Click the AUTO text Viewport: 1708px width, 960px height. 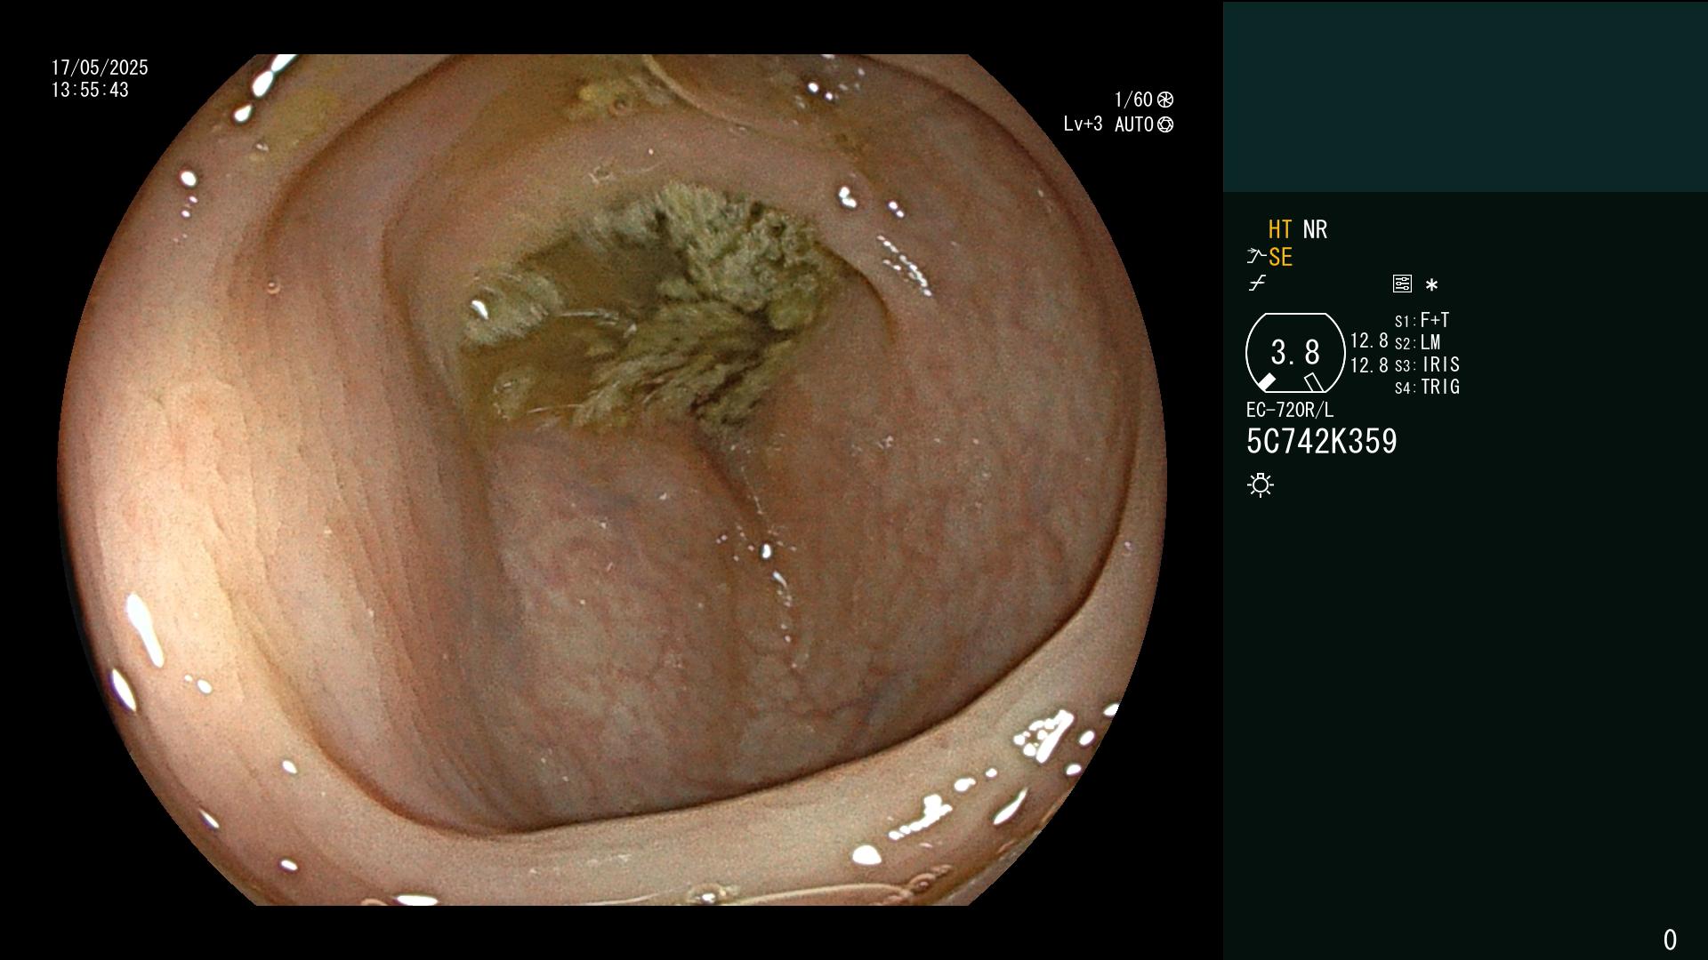[1134, 124]
